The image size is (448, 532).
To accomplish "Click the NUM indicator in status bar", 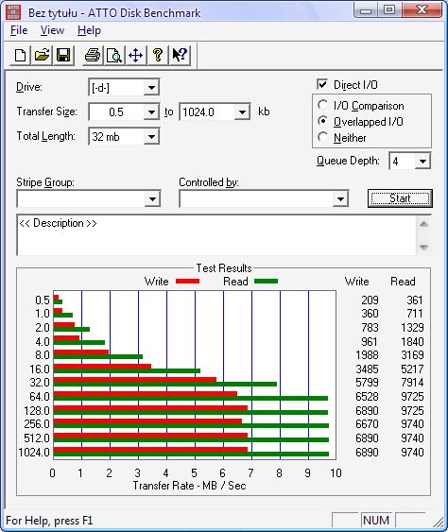I will coord(376,521).
